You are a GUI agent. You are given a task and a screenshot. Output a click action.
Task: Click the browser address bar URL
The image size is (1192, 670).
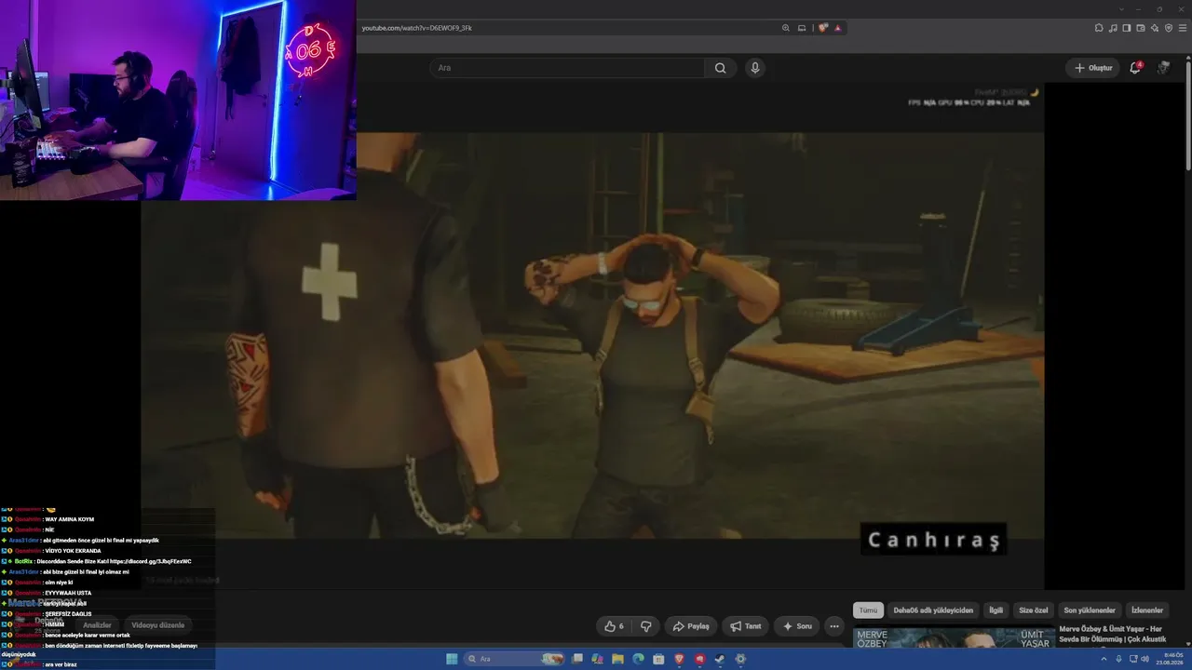[417, 28]
